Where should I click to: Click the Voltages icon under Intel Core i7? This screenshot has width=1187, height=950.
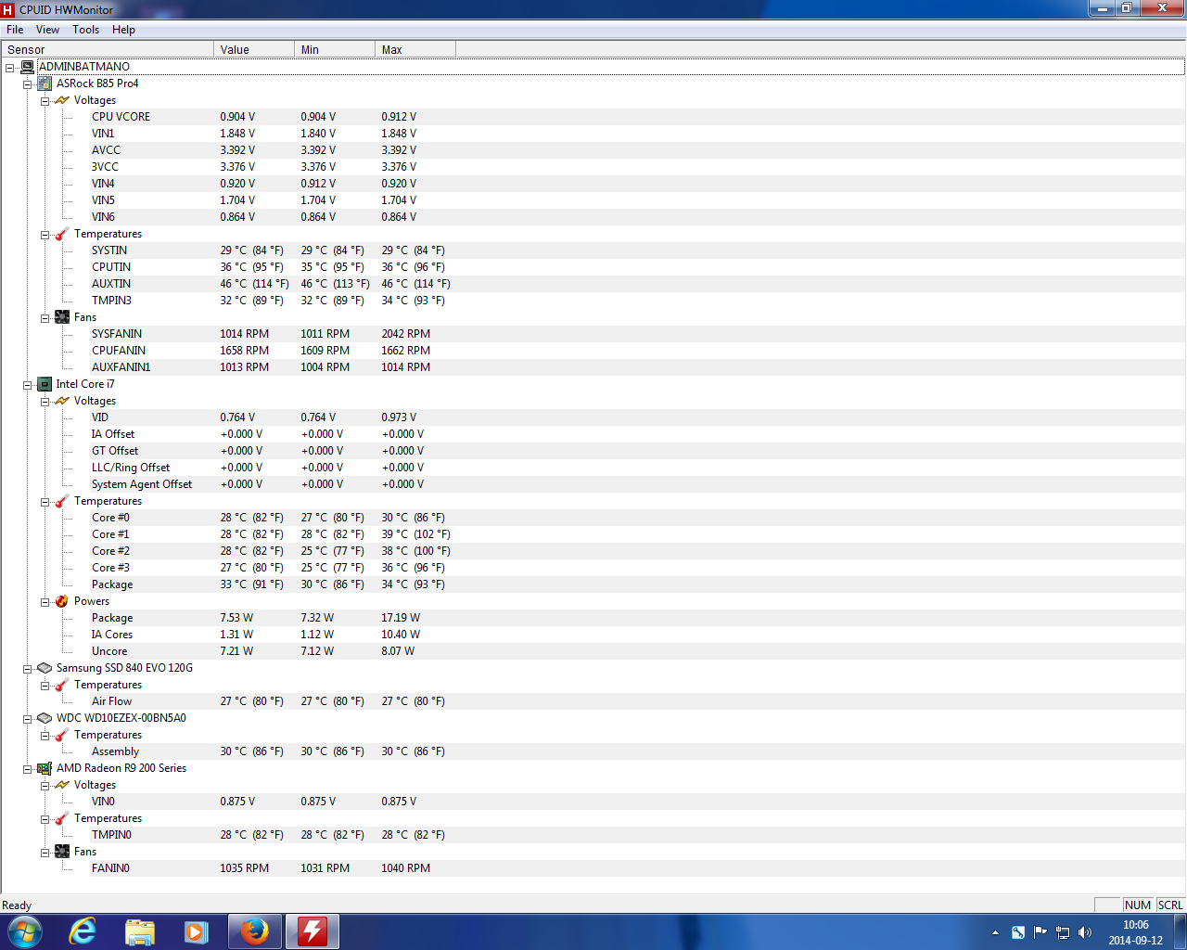(62, 401)
